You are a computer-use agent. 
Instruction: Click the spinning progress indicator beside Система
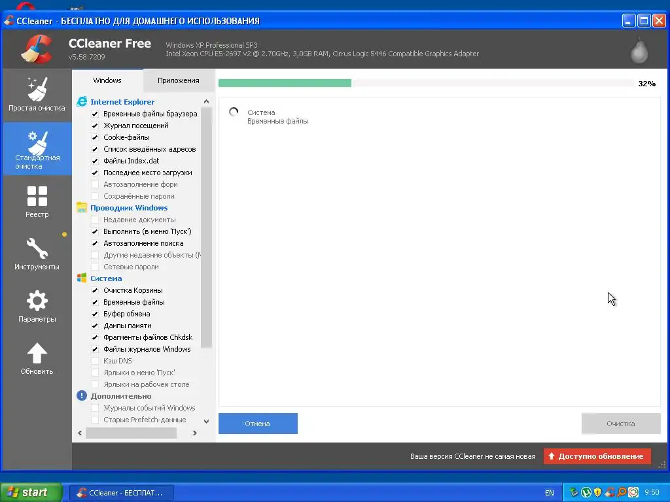point(234,112)
